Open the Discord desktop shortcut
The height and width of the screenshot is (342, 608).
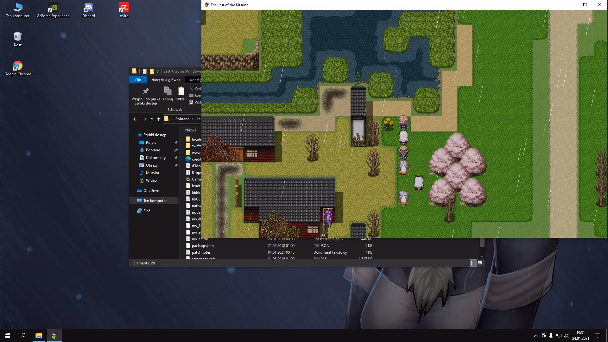[88, 10]
